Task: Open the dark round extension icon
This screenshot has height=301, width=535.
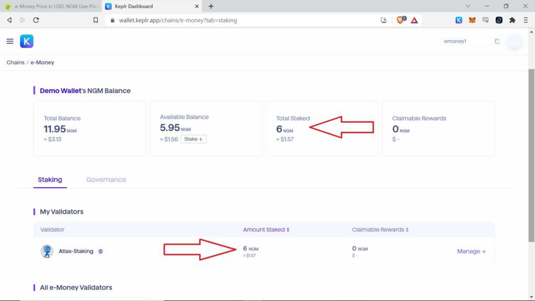Action: click(x=499, y=20)
